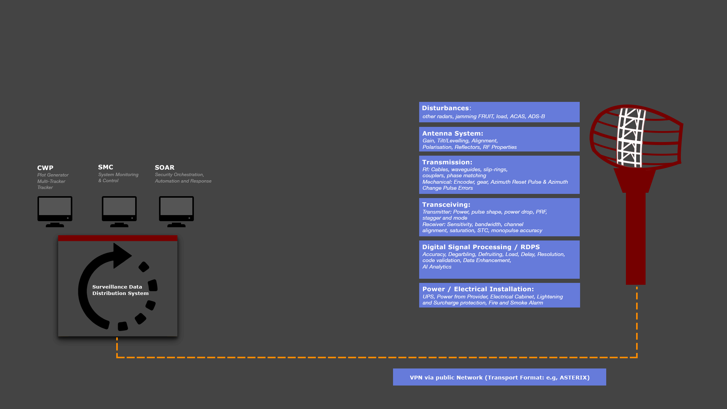Click the SOAR workstation monitor icon

click(176, 211)
